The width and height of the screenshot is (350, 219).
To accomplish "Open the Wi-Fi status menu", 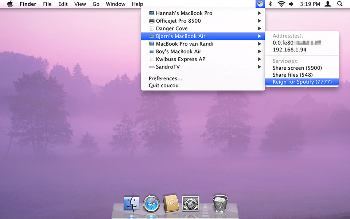I will click(281, 4).
